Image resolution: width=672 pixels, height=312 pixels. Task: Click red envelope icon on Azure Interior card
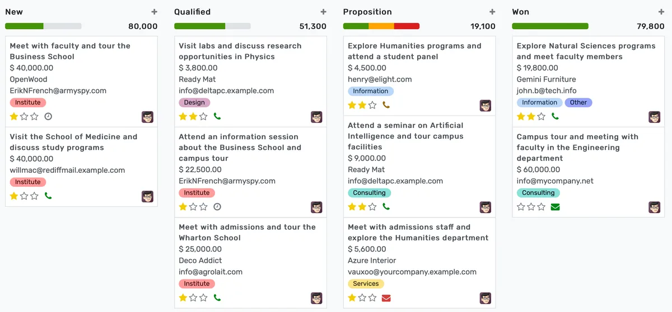[x=386, y=298]
